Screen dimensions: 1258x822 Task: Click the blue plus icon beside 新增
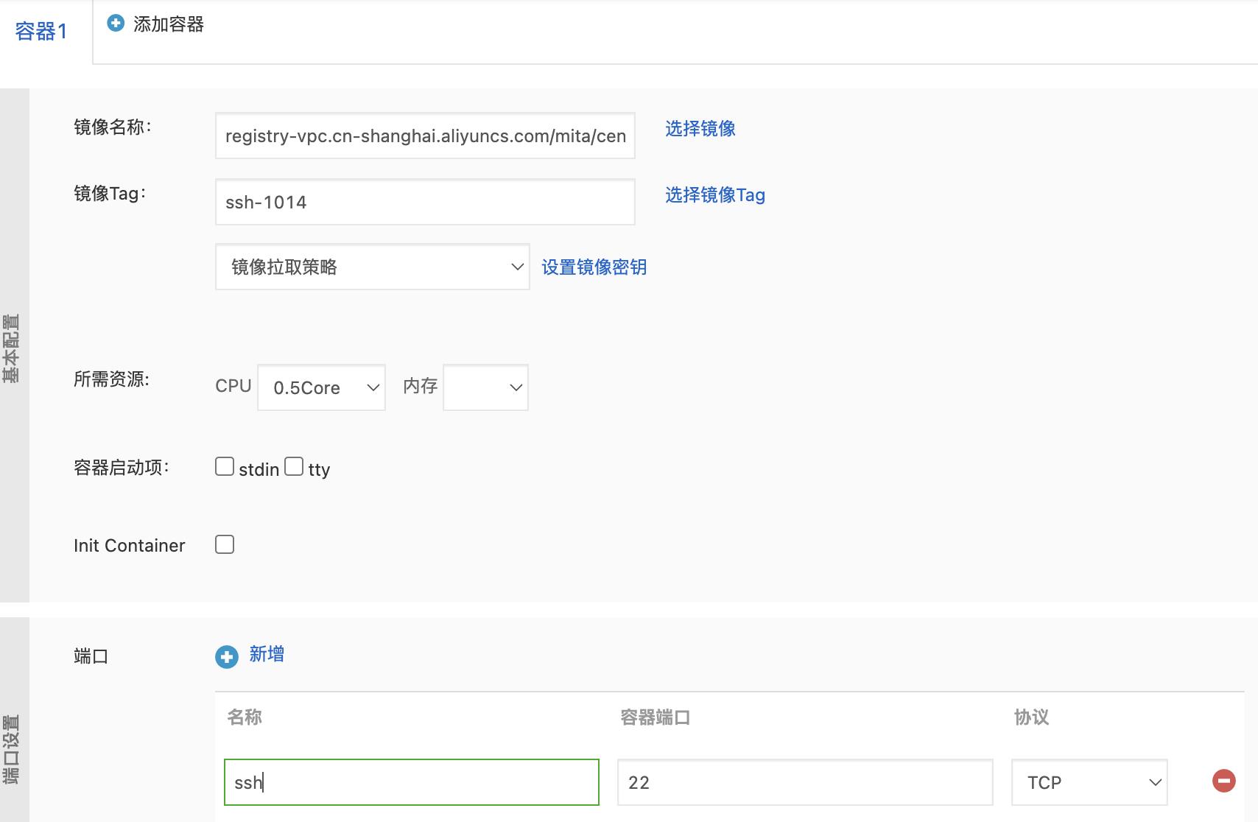(x=227, y=657)
